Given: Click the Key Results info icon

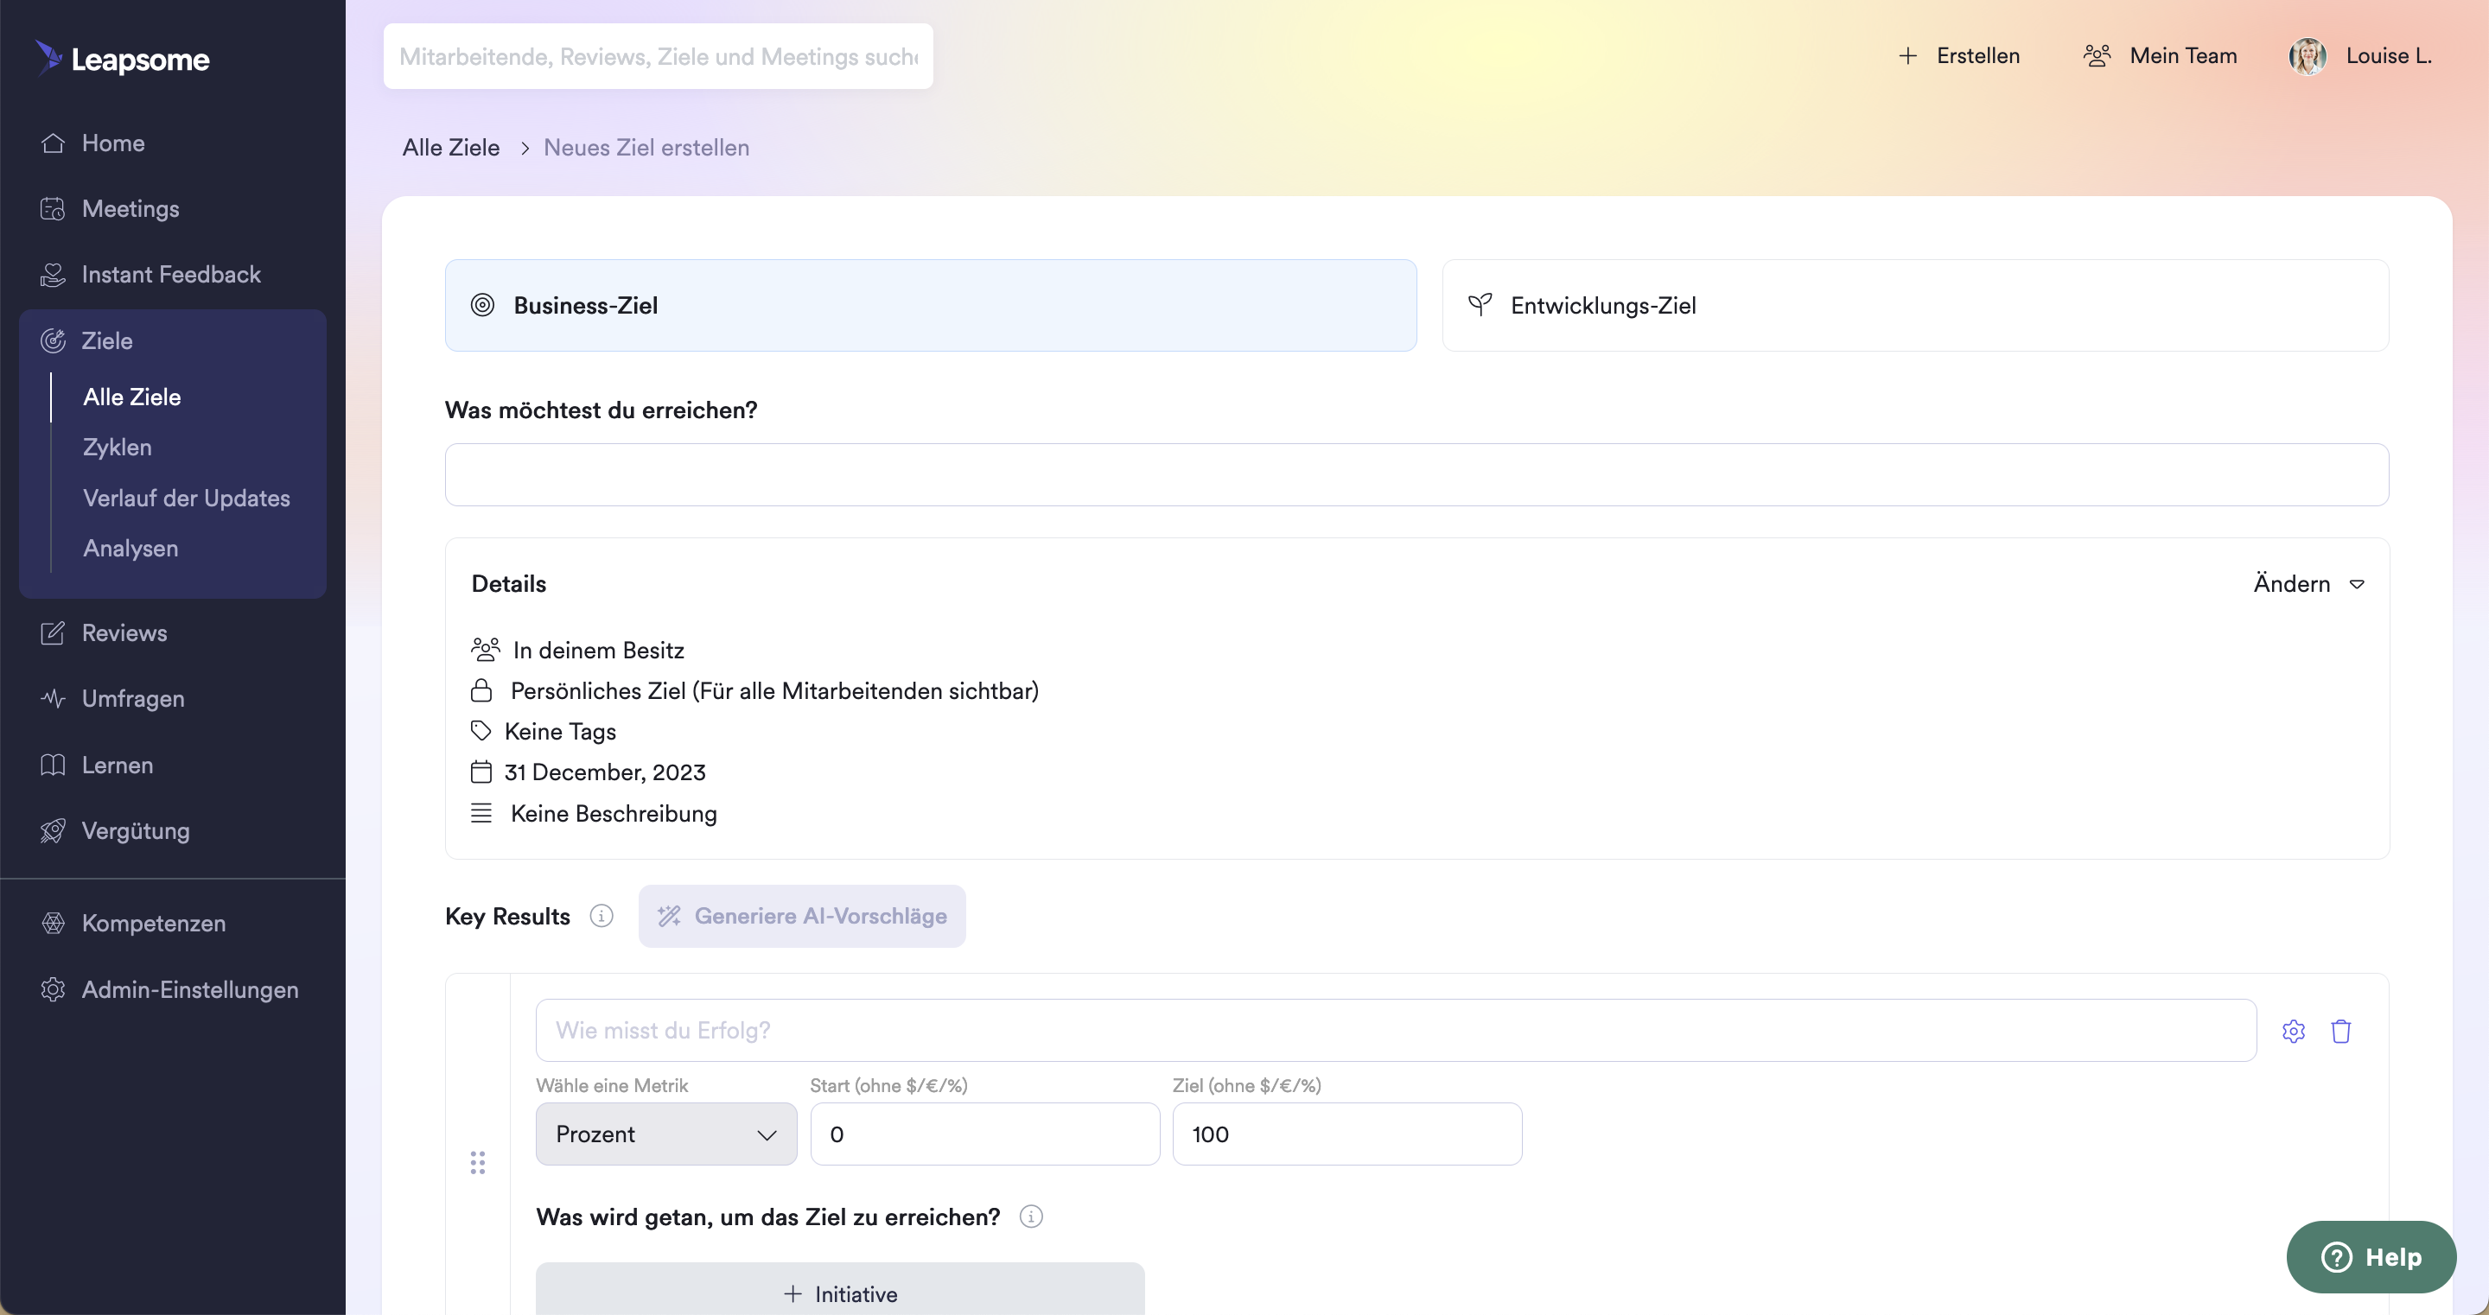Looking at the screenshot, I should (x=601, y=916).
